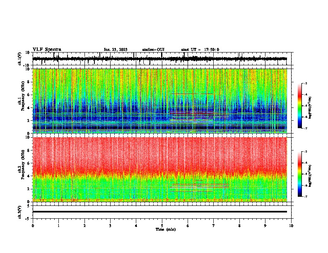The width and height of the screenshot is (328, 253).
Task: Click the "-7" label on ch.2 color bar
Action: (x=306, y=196)
